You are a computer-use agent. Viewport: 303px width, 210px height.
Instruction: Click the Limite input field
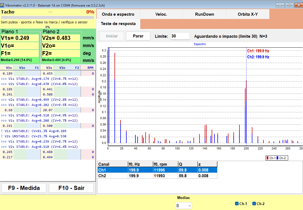point(180,36)
